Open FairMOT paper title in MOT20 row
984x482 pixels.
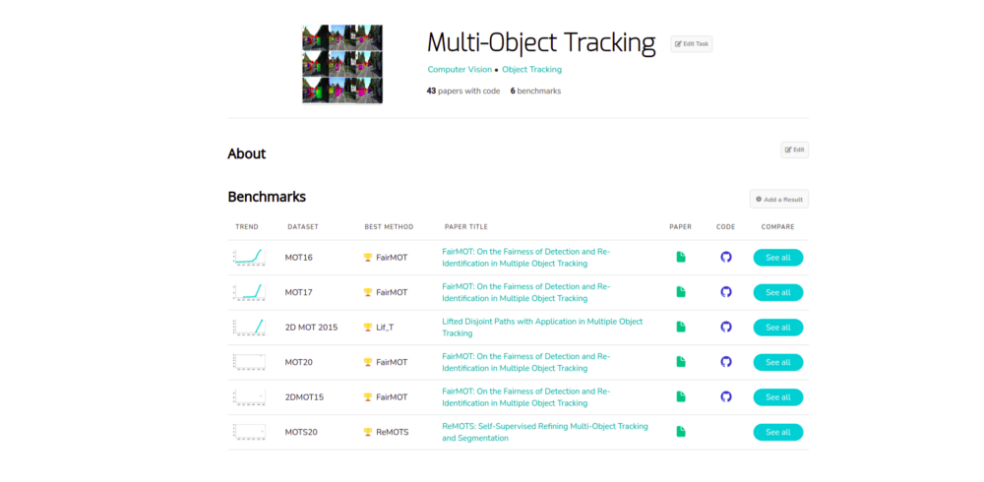click(x=525, y=362)
